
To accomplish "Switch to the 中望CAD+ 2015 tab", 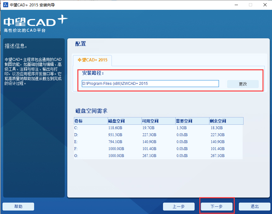I will click(x=92, y=60).
